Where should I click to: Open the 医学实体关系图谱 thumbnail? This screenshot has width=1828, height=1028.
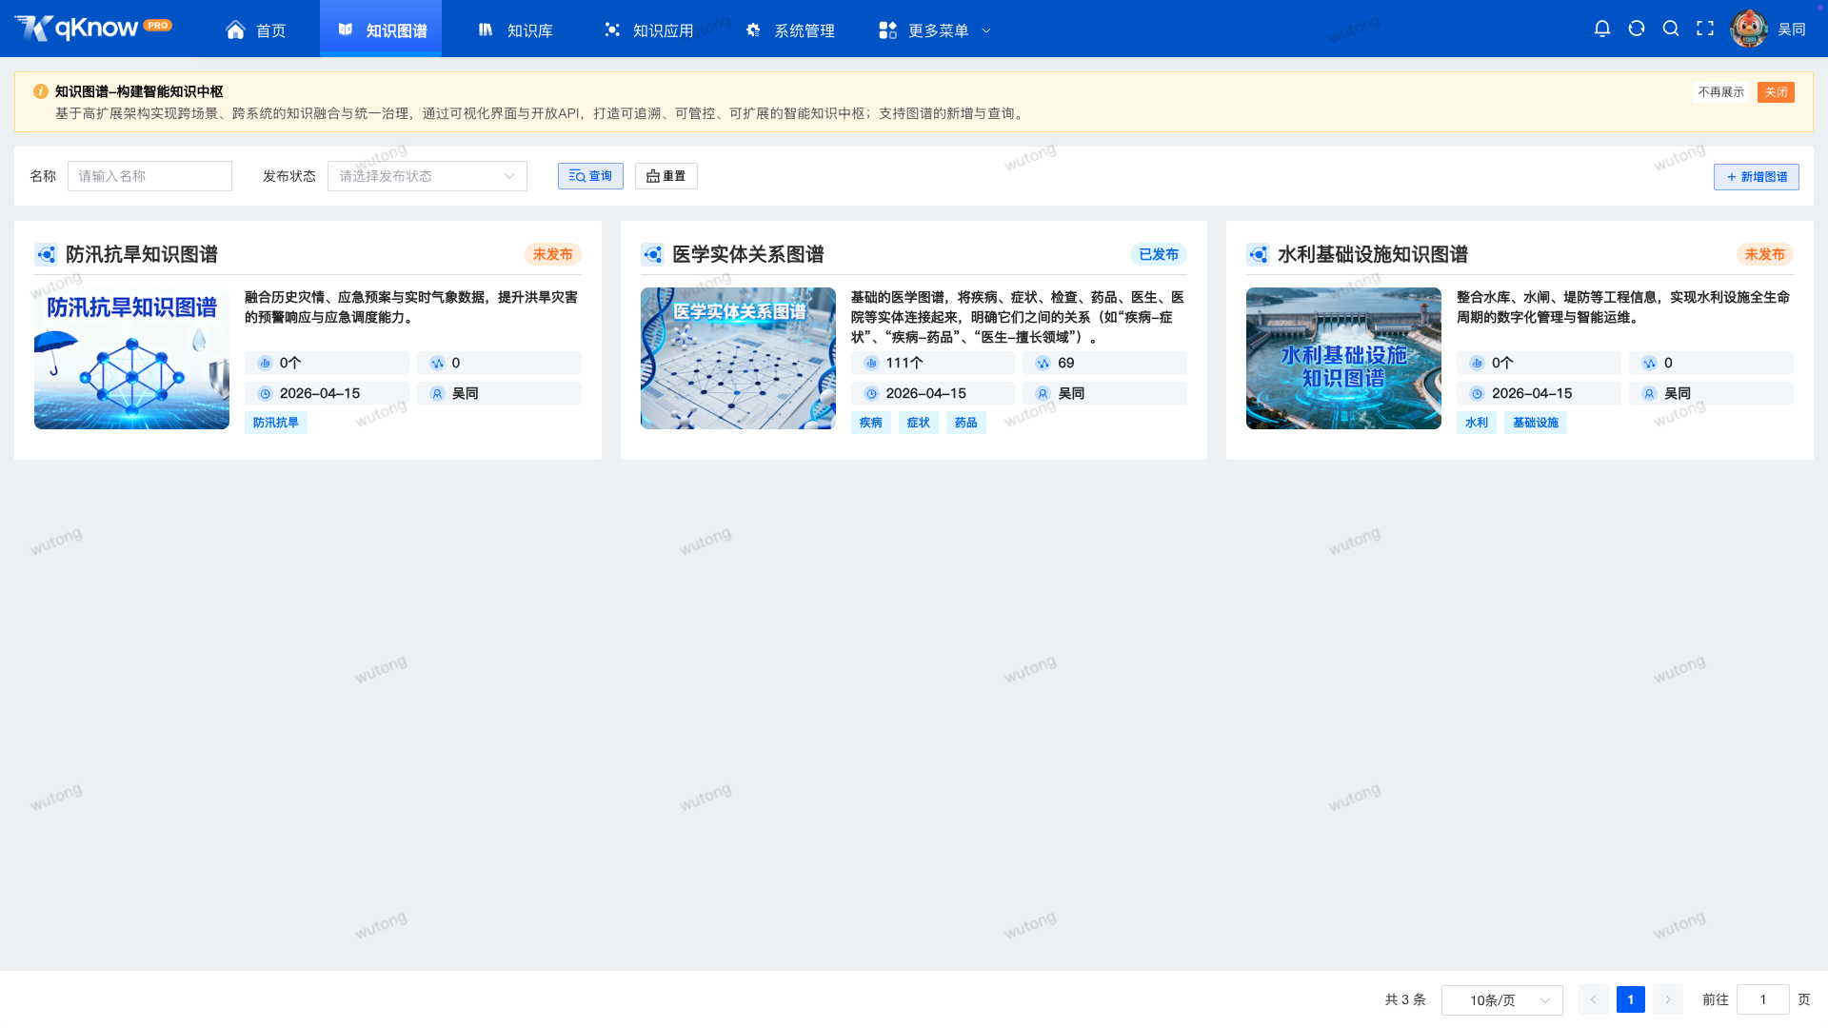coord(738,359)
